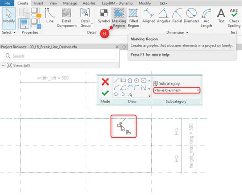Screen dimensions: 242x195
Task: Select the height_masking = 500 dimension label
Action: click(x=191, y=146)
